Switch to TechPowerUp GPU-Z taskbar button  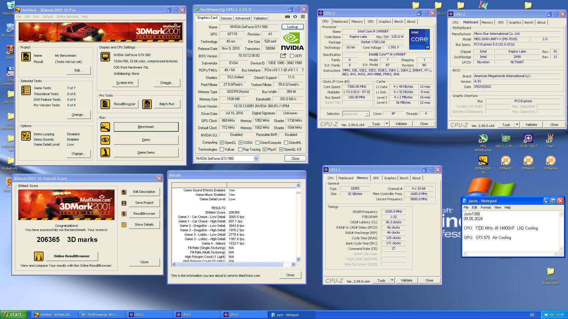102,315
